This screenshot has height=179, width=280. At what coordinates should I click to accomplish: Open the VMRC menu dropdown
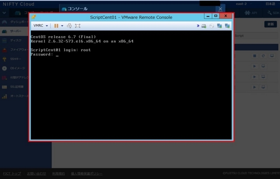(41, 26)
